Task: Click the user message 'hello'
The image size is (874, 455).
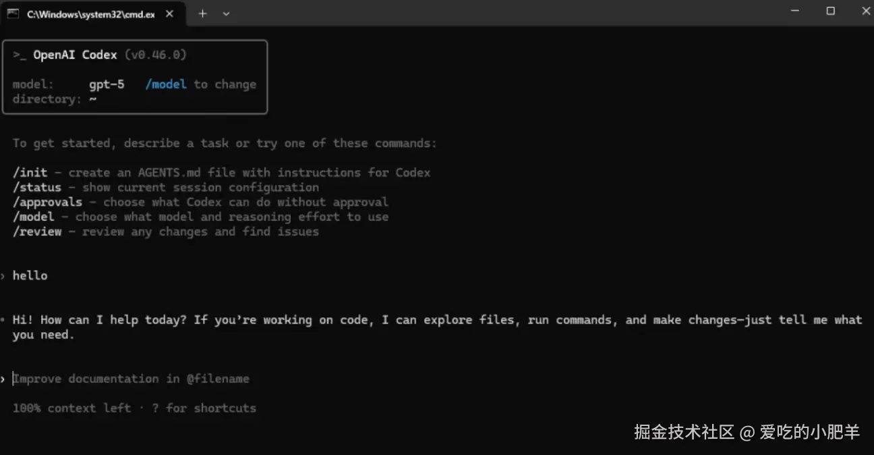Action: tap(30, 275)
